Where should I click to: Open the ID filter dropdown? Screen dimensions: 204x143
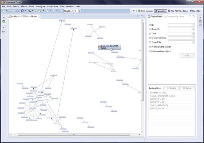click(x=193, y=25)
